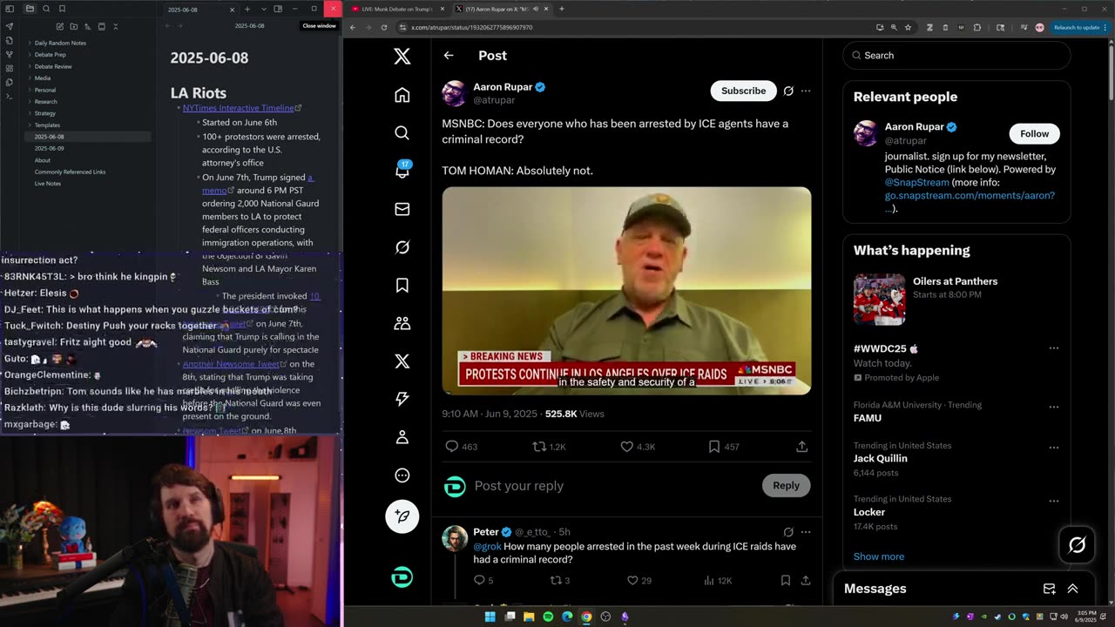This screenshot has width=1115, height=627.
Task: Open Obsidian tab list dropdown arrow
Action: point(263,9)
